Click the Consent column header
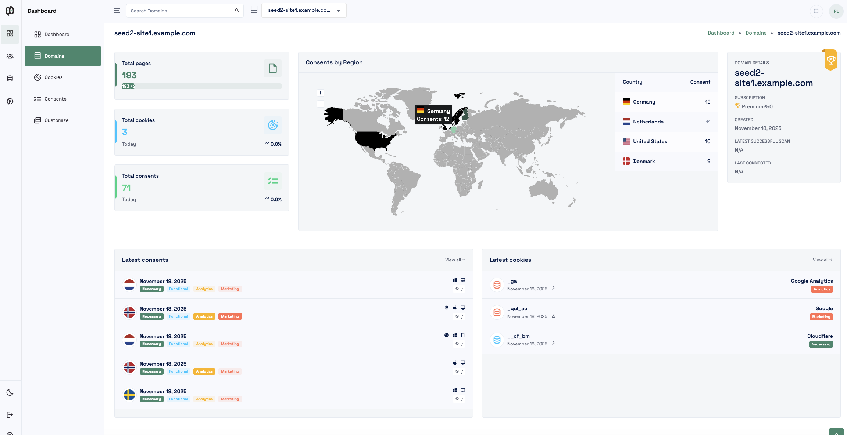Screen dimensions: 847x435 coord(700,82)
